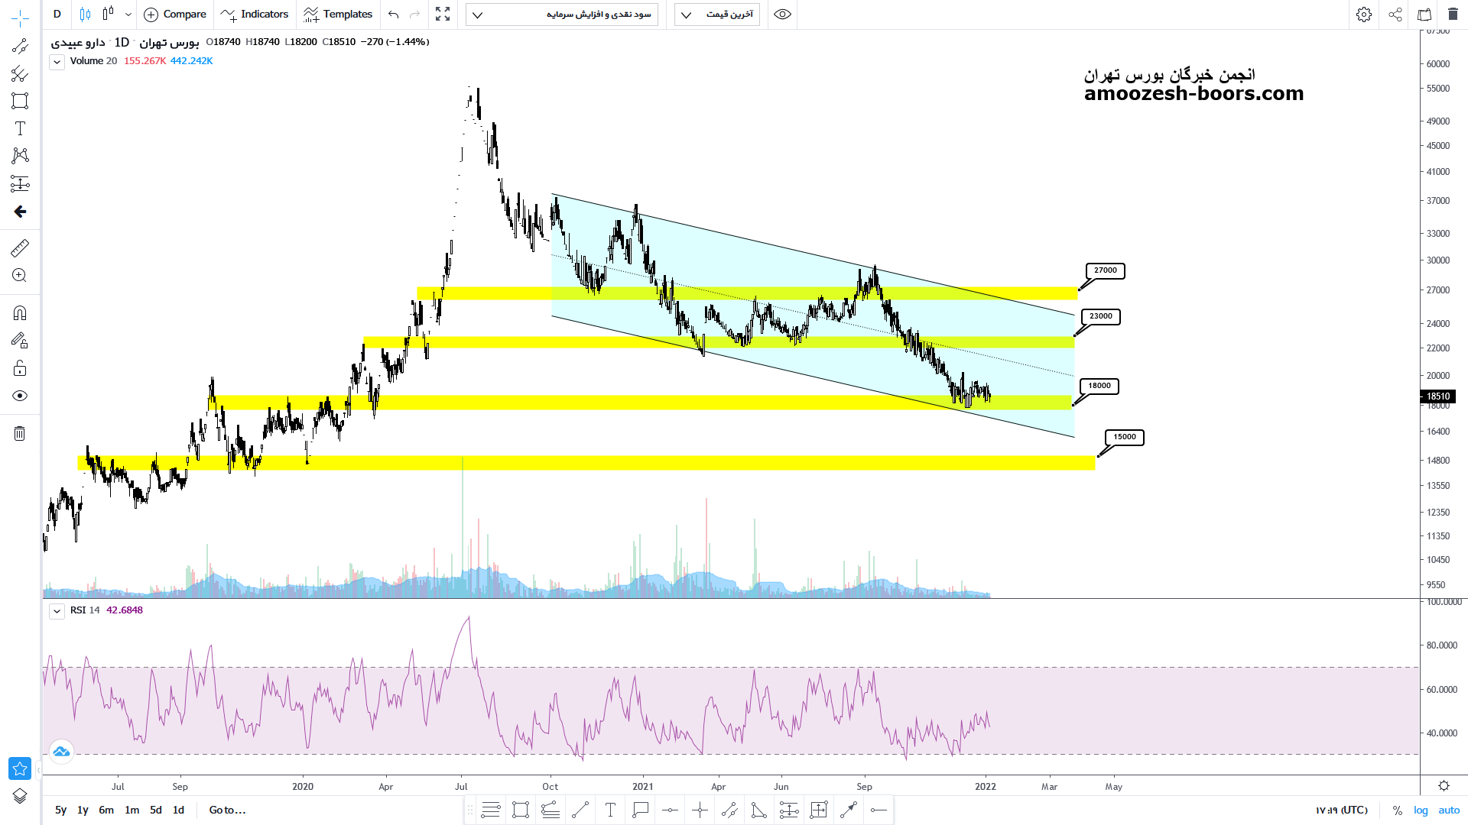Toggle hide all drawings eye in sidebar
The height and width of the screenshot is (825, 1468).
(20, 396)
